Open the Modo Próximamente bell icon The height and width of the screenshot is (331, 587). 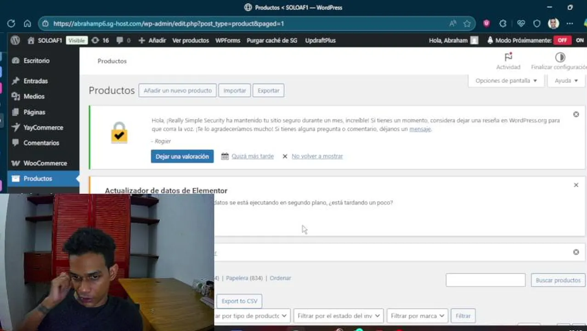[490, 40]
